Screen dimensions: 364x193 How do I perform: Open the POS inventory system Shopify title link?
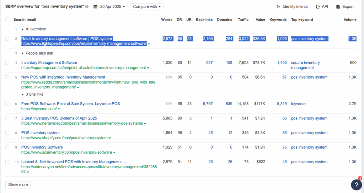pos(41,133)
